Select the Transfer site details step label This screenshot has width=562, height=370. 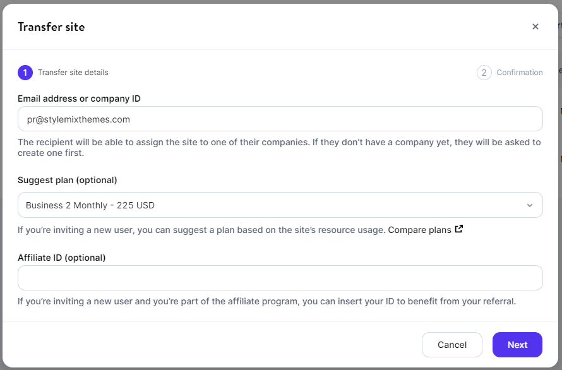(73, 73)
